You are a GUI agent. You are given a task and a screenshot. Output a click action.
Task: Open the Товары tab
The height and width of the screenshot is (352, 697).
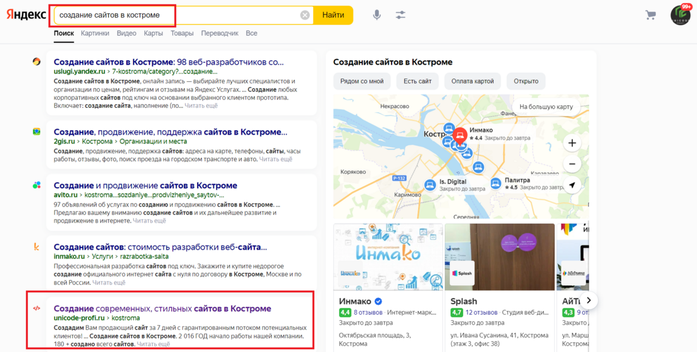182,34
